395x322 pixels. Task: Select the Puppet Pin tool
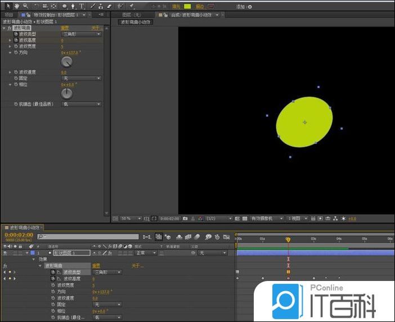tap(131, 6)
